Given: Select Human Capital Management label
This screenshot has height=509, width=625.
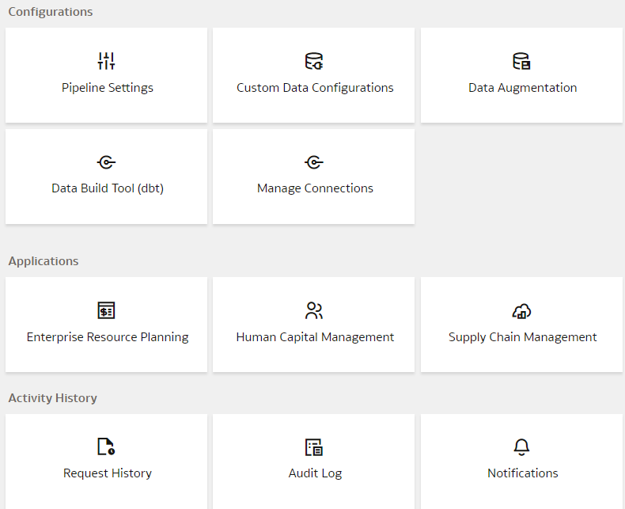Looking at the screenshot, I should pyautogui.click(x=315, y=337).
